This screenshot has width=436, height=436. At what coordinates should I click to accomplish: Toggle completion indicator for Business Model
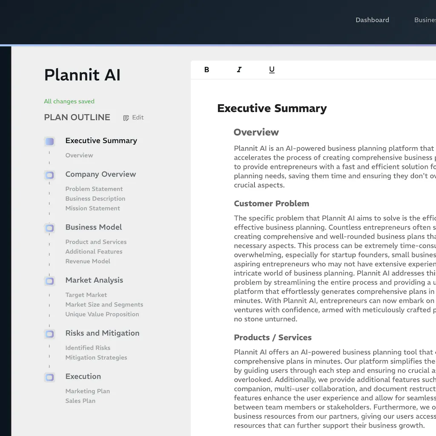tap(49, 228)
